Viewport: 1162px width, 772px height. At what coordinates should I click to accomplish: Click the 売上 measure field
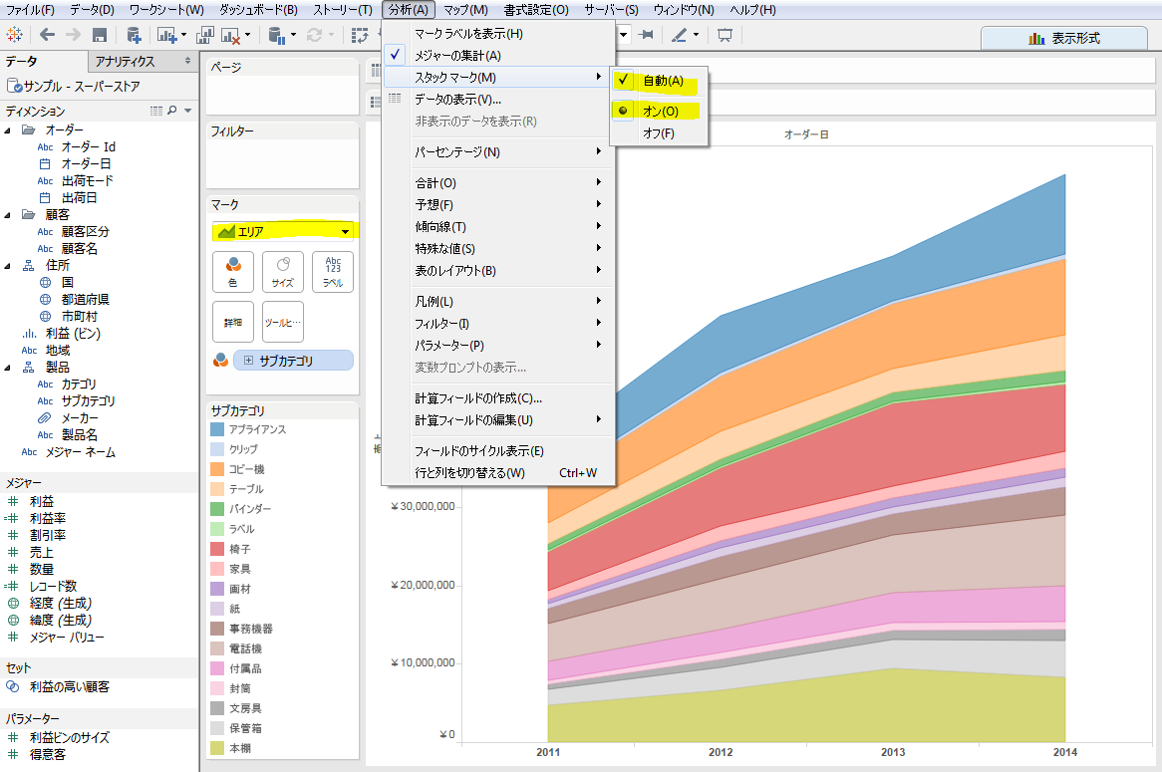click(x=42, y=553)
